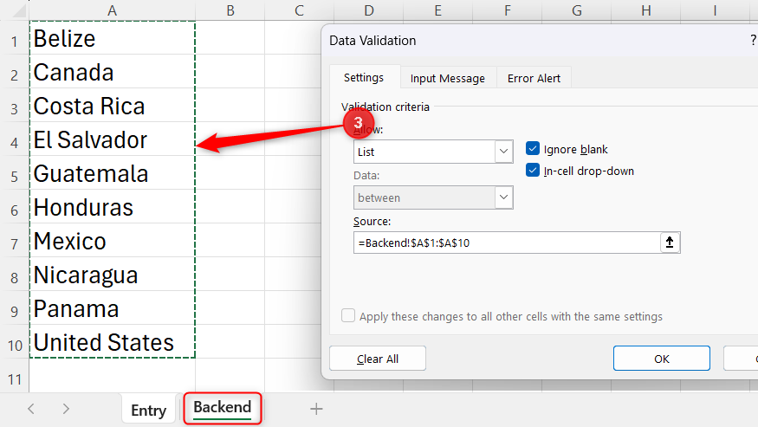
Task: Click the cell containing Mexico
Action: point(112,240)
